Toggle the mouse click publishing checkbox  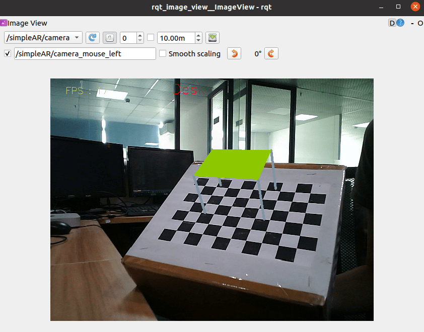[x=8, y=53]
